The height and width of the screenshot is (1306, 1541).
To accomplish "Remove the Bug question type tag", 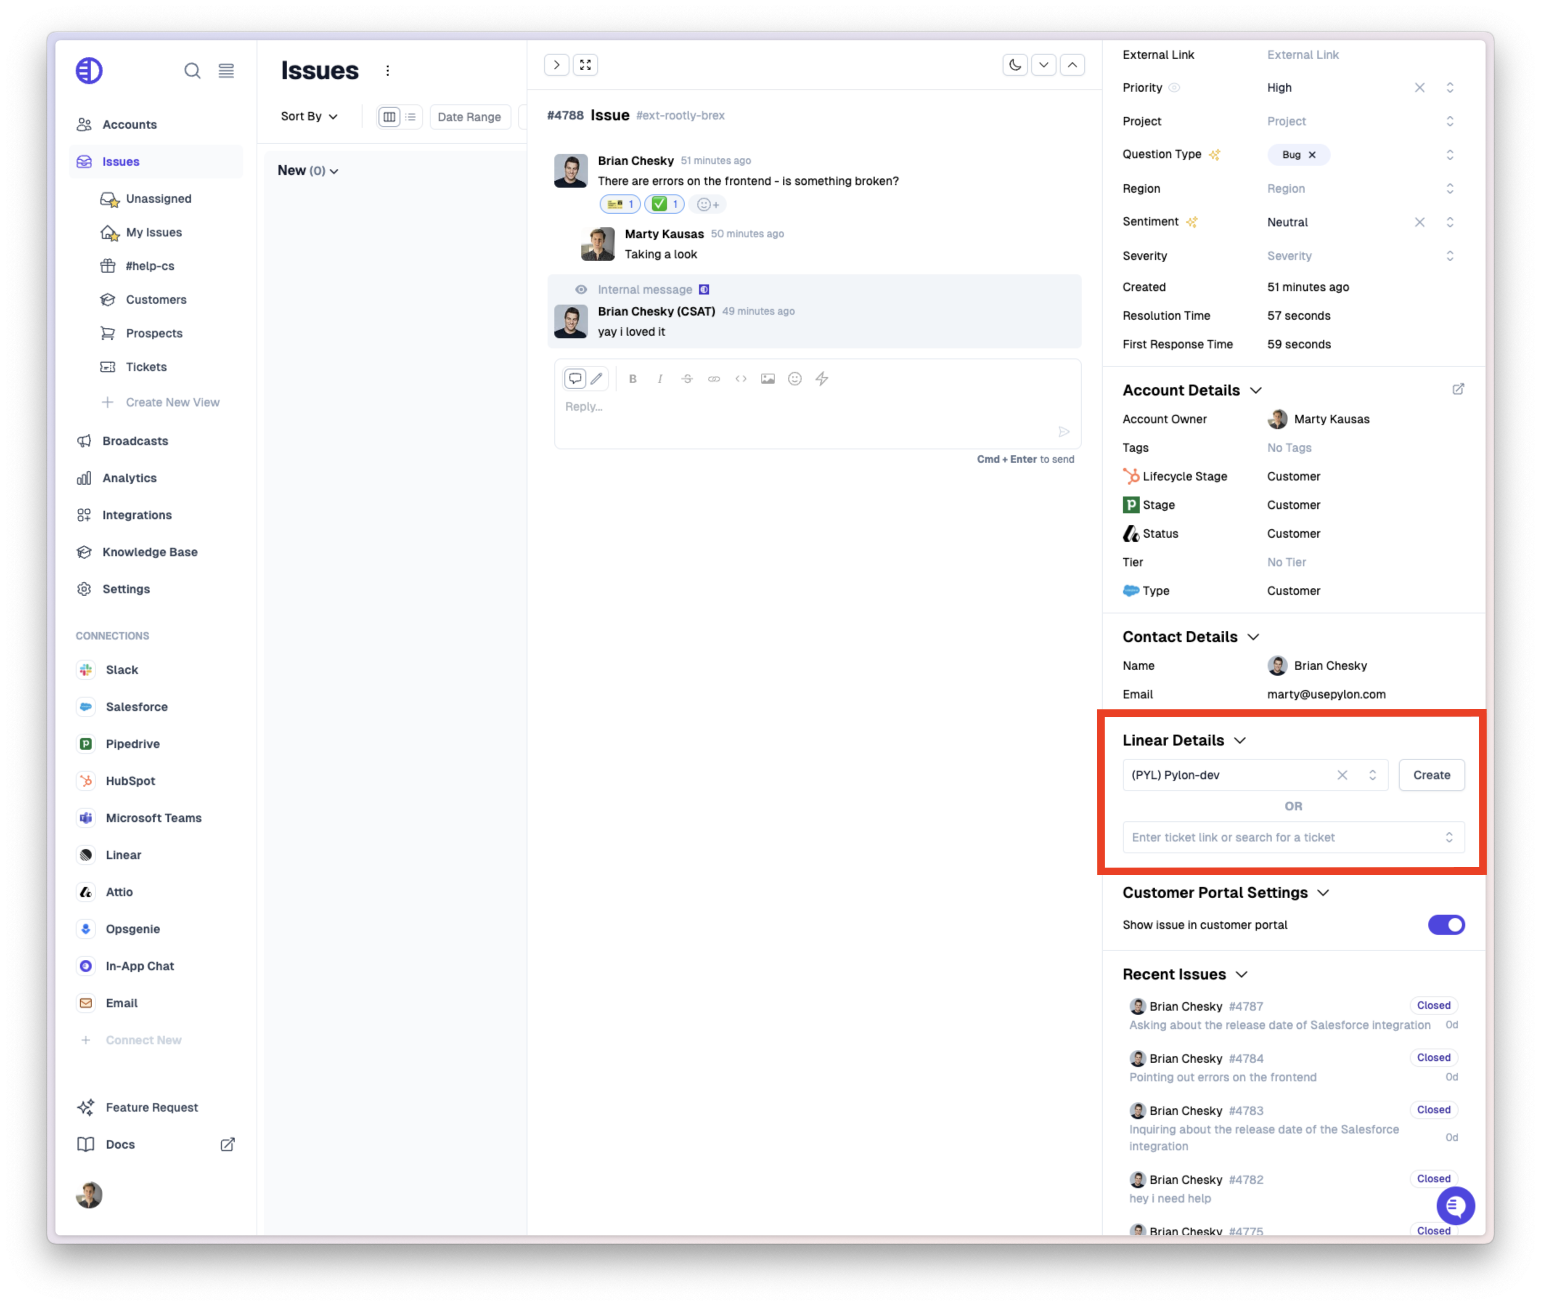I will tap(1311, 155).
